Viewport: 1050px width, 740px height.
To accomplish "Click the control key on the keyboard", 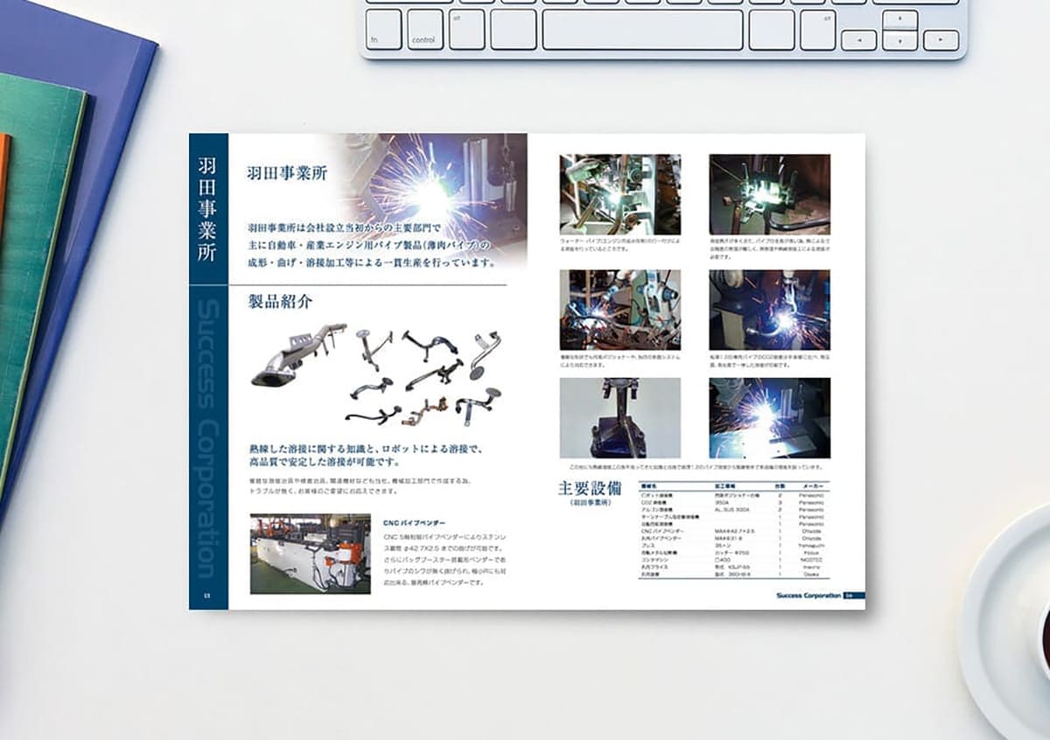I will (424, 29).
